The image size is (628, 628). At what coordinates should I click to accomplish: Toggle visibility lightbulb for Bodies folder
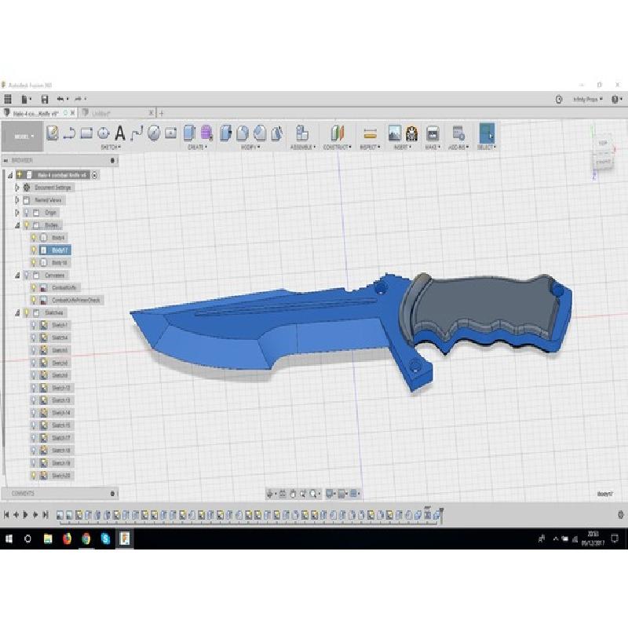pyautogui.click(x=27, y=225)
